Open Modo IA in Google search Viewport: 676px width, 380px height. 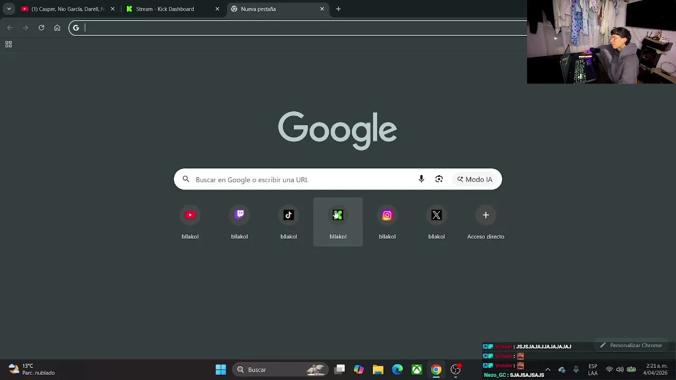click(474, 179)
